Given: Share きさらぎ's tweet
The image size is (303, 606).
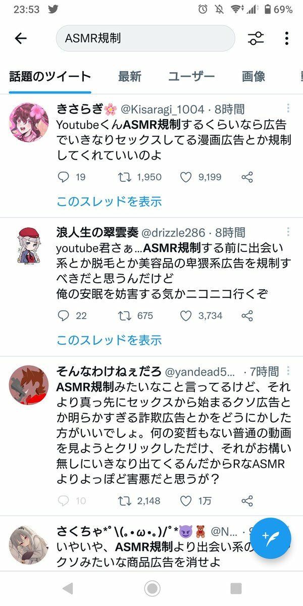Looking at the screenshot, I should click(247, 177).
